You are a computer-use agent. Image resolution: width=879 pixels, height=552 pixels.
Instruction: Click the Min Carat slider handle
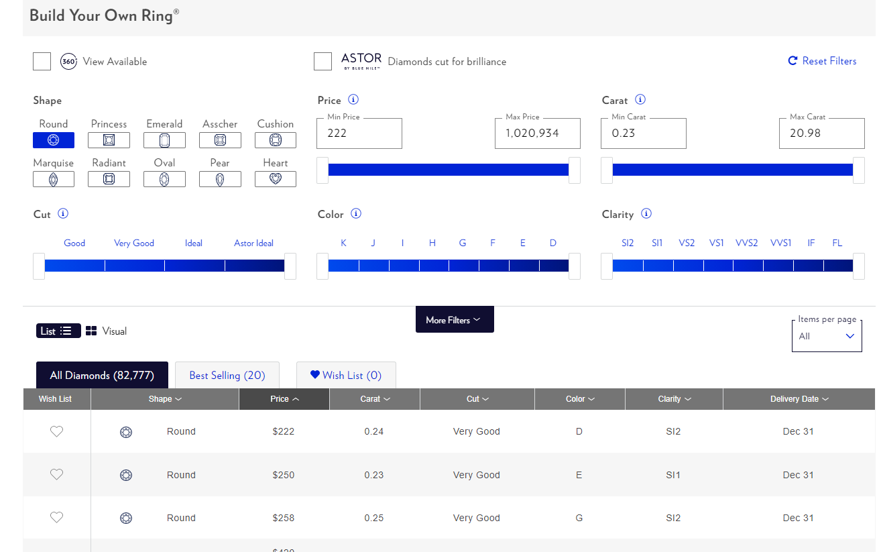click(607, 170)
